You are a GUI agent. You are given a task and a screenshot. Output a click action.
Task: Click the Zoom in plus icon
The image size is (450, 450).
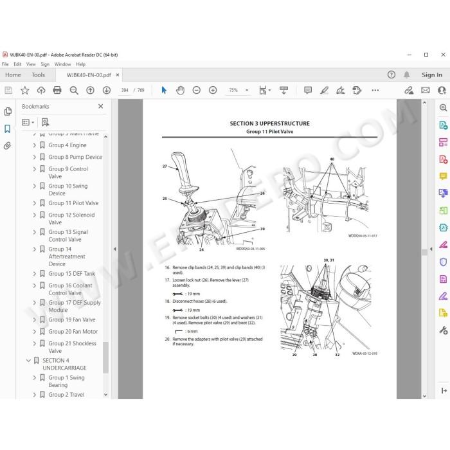[x=213, y=91]
